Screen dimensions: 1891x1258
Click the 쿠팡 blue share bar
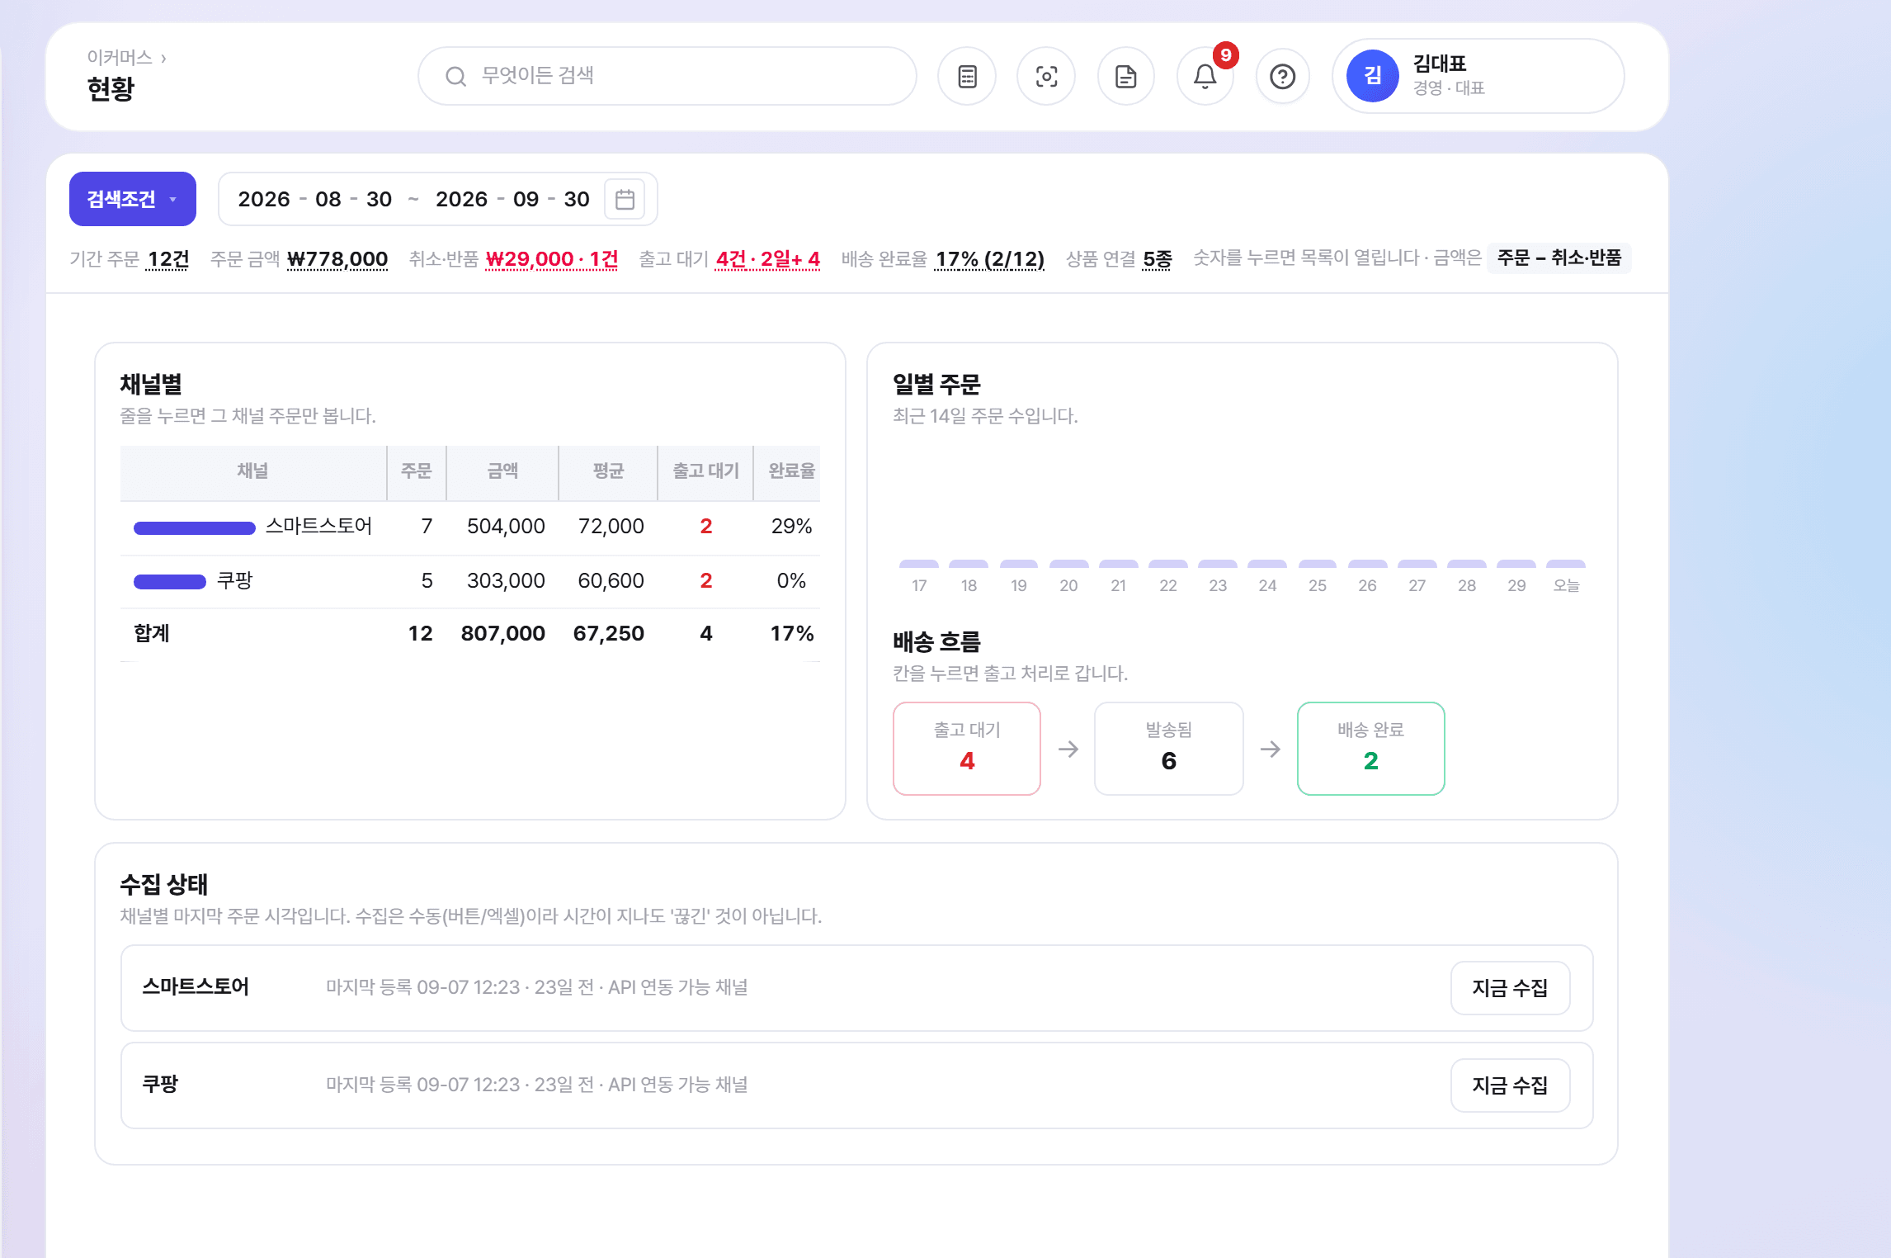[170, 583]
